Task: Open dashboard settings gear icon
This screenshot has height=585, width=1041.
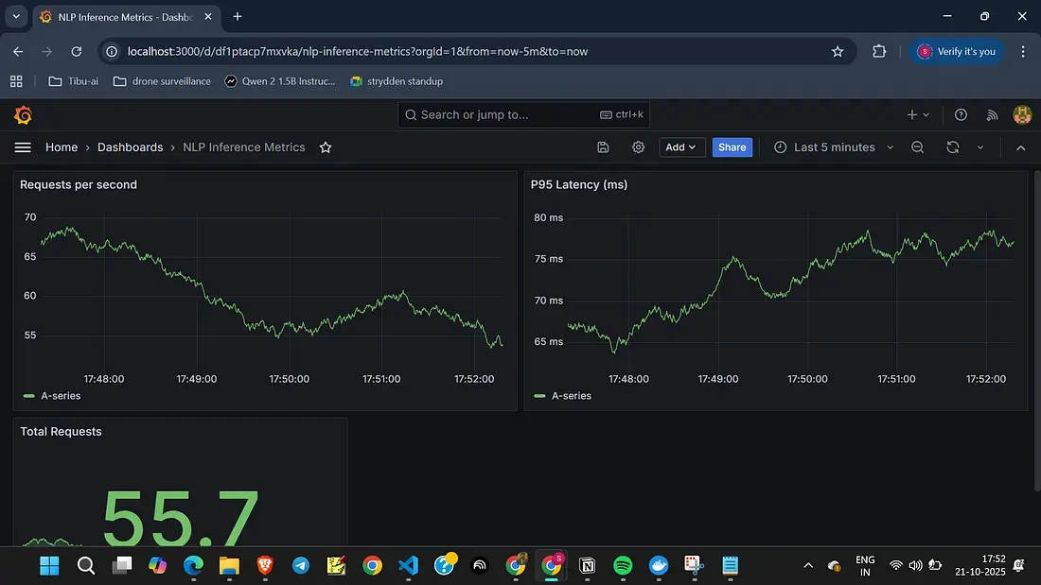Action: (639, 147)
